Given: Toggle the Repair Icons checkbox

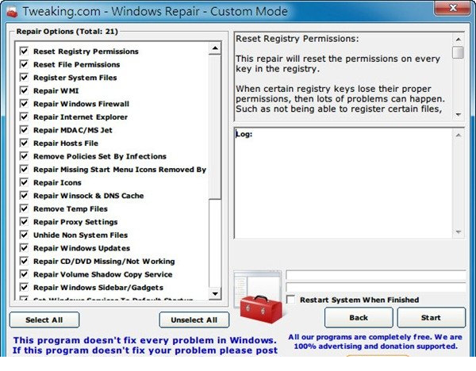Looking at the screenshot, I should coord(24,182).
